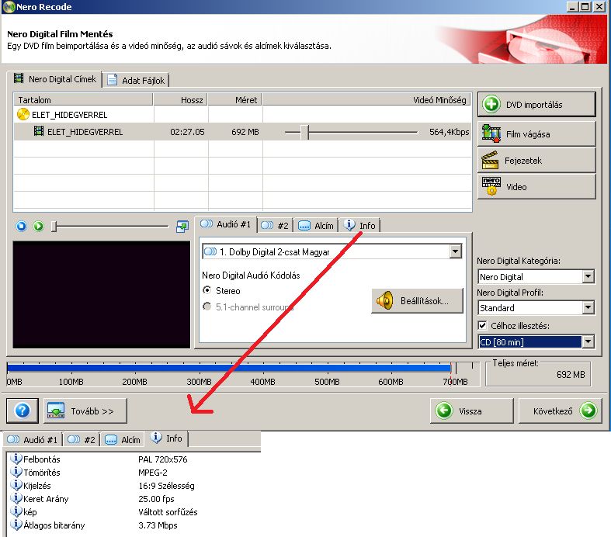
Task: Click the Átlagos bitarány info icon
Action: (x=16, y=525)
